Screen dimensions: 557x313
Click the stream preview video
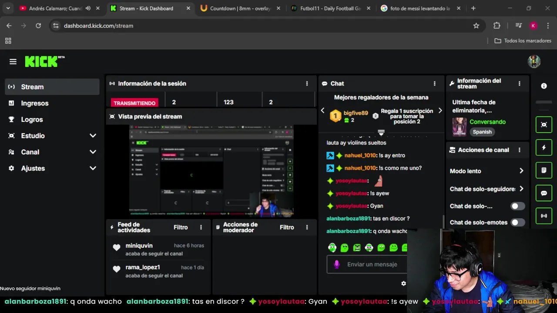point(211,171)
